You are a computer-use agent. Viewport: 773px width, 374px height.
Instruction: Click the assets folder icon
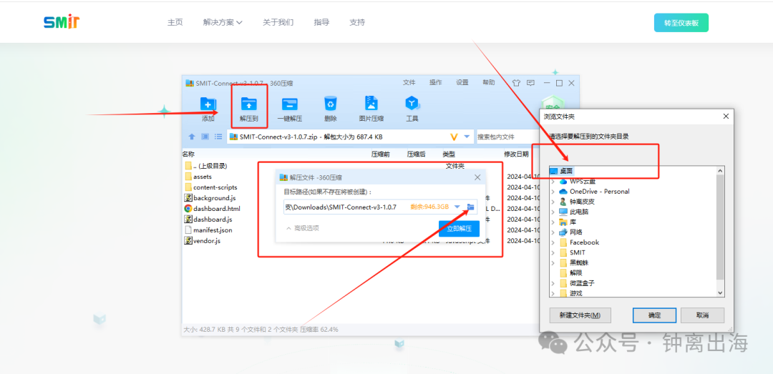pos(188,177)
